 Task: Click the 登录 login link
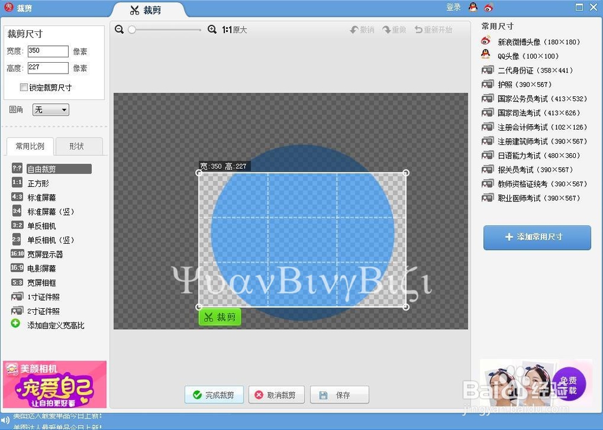(x=453, y=7)
